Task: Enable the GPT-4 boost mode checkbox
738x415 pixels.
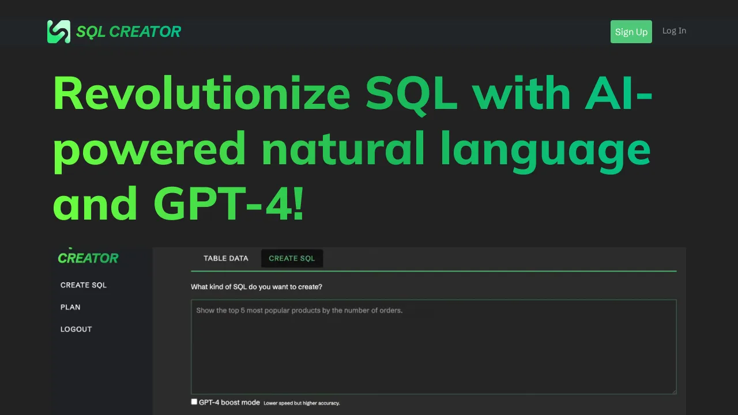Action: coord(194,402)
